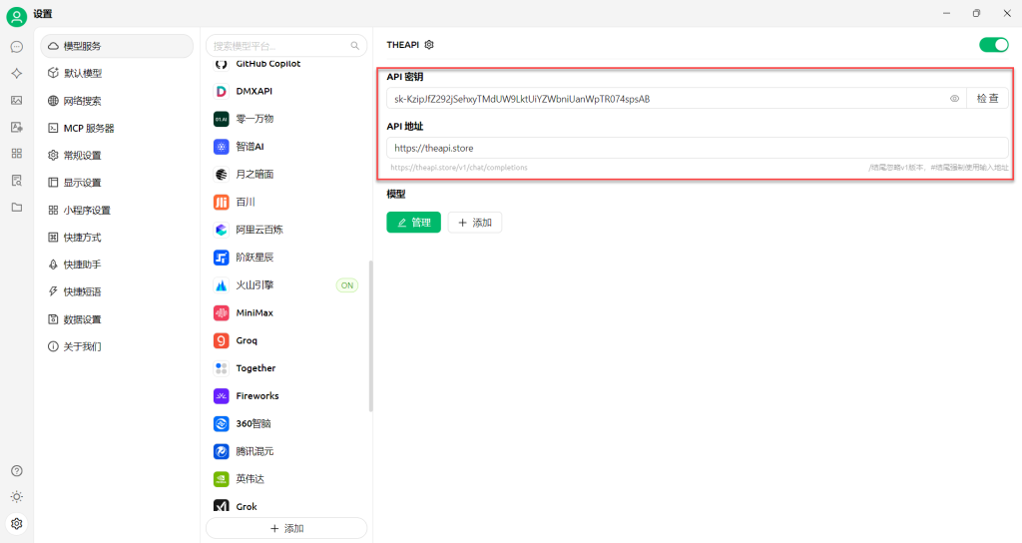The height and width of the screenshot is (543, 1022).
Task: Select the Fireworks provider icon
Action: (x=221, y=395)
